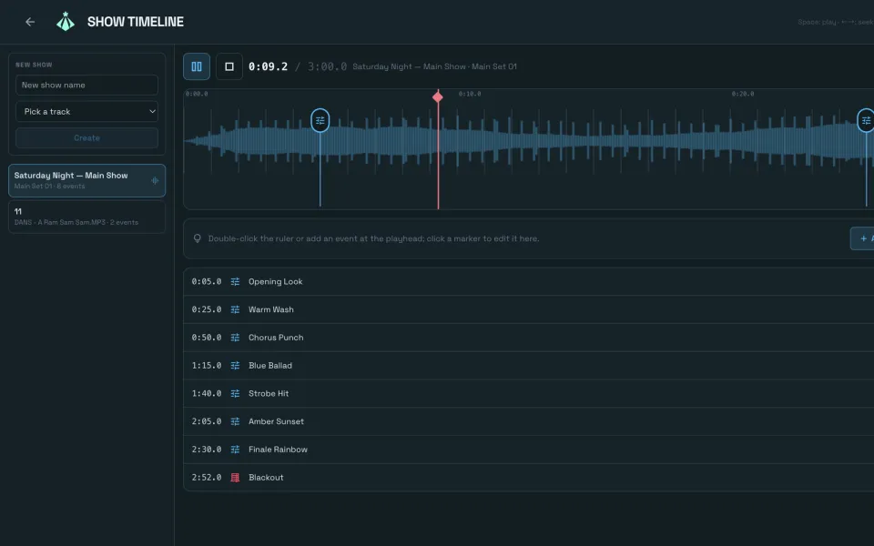Click the 2:52.0 timestamp
Screen dimensions: 874x546
click(207, 478)
